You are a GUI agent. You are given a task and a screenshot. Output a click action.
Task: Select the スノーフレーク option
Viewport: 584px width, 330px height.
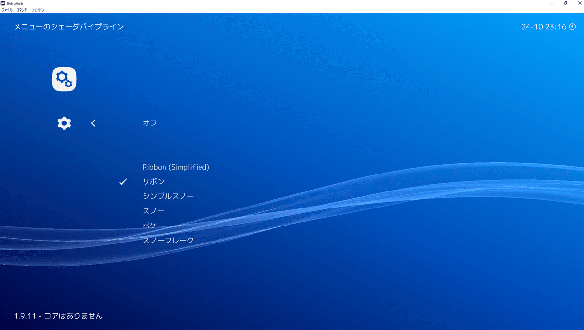click(x=168, y=240)
